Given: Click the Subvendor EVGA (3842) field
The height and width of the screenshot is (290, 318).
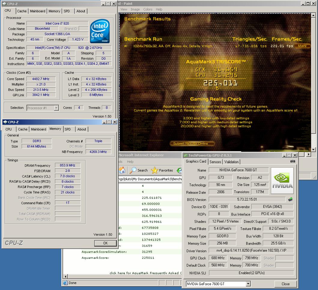Looking at the screenshot, I should pyautogui.click(x=272, y=207).
